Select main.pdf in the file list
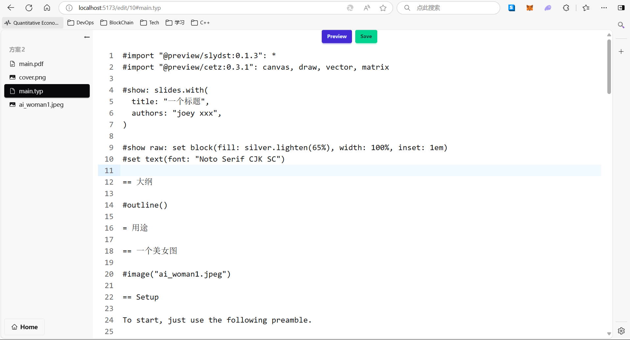630x340 pixels. point(31,64)
